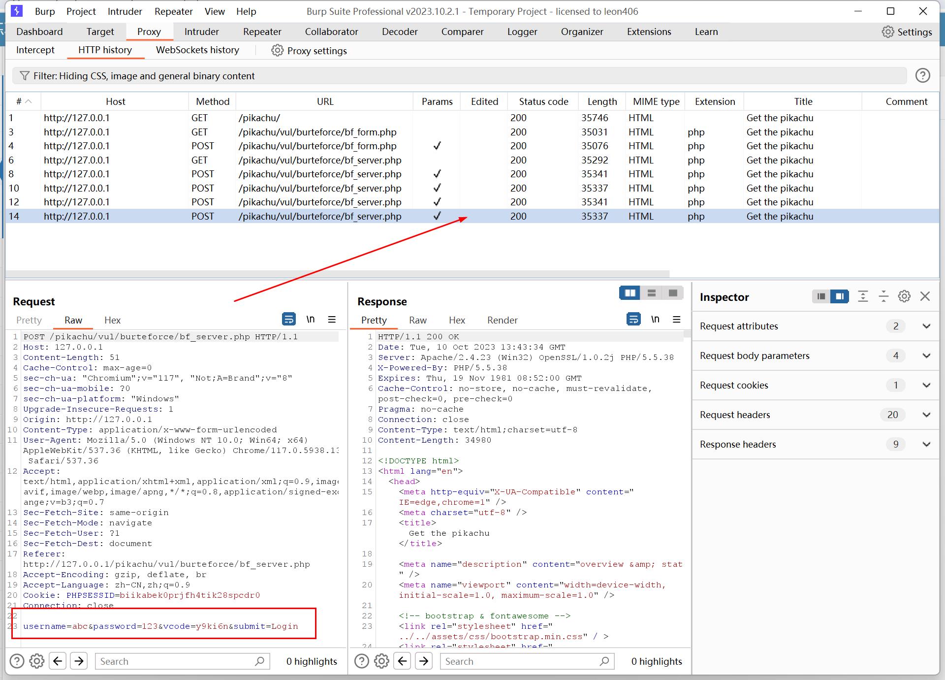Screen dimensions: 945x680
Task: Sort history by Length column
Action: click(602, 101)
